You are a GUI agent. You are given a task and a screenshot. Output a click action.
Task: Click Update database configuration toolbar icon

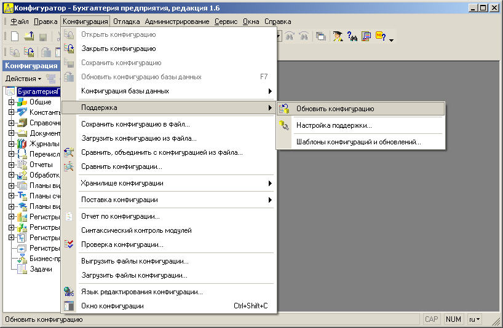click(x=46, y=52)
